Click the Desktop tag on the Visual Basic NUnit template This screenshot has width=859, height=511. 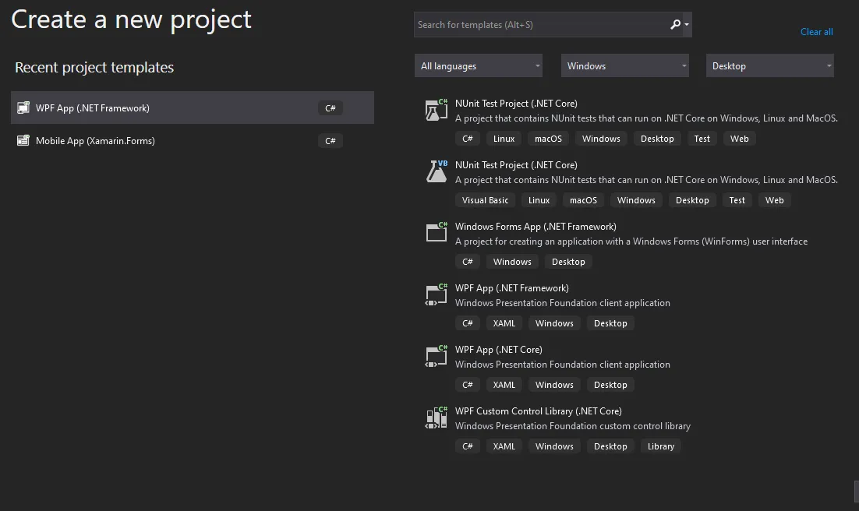tap(692, 200)
